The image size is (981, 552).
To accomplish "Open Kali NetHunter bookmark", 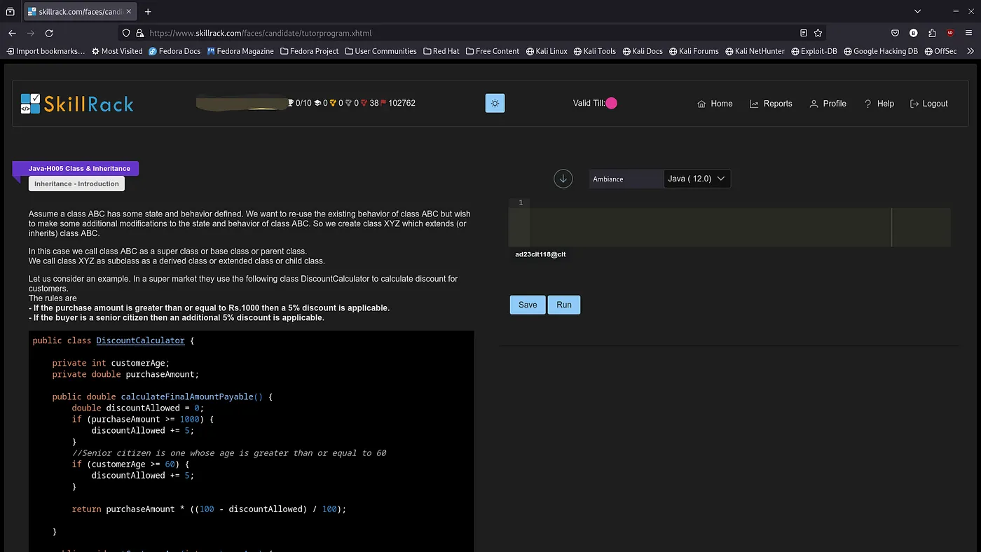I will [x=755, y=51].
